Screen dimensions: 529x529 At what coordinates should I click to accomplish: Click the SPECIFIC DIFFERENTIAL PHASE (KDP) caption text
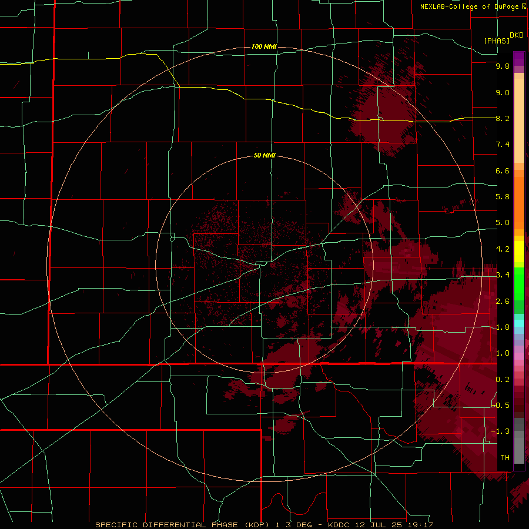click(x=183, y=525)
